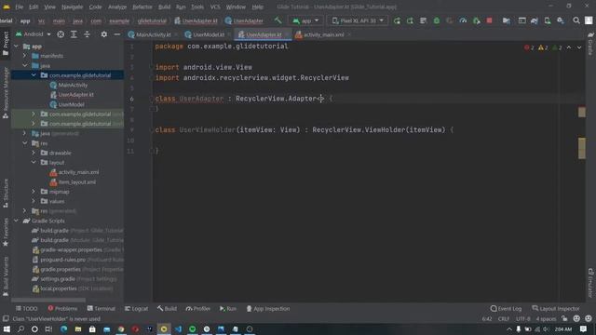Toggle read-only lock icon in status bar

coord(564,318)
